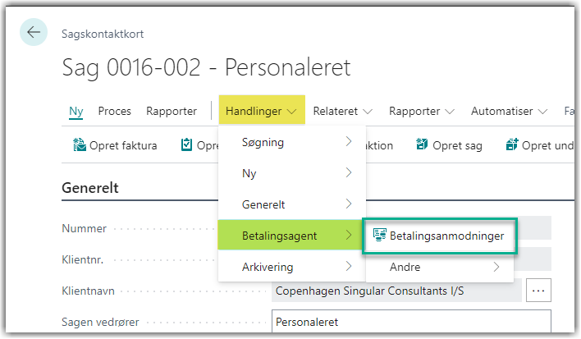Switch to the Proces tab
Screen dimensions: 581x339
pos(115,111)
